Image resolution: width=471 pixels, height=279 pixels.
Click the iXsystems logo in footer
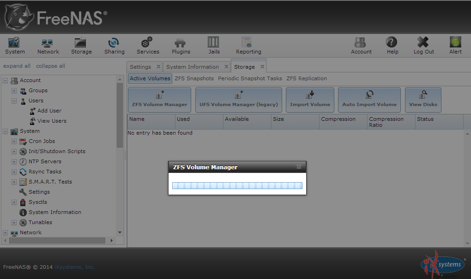pyautogui.click(x=443, y=265)
